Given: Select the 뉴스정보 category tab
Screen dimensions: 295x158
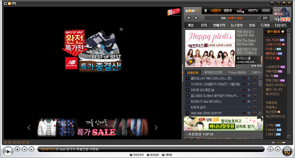Looking at the screenshot, I should click(237, 25).
